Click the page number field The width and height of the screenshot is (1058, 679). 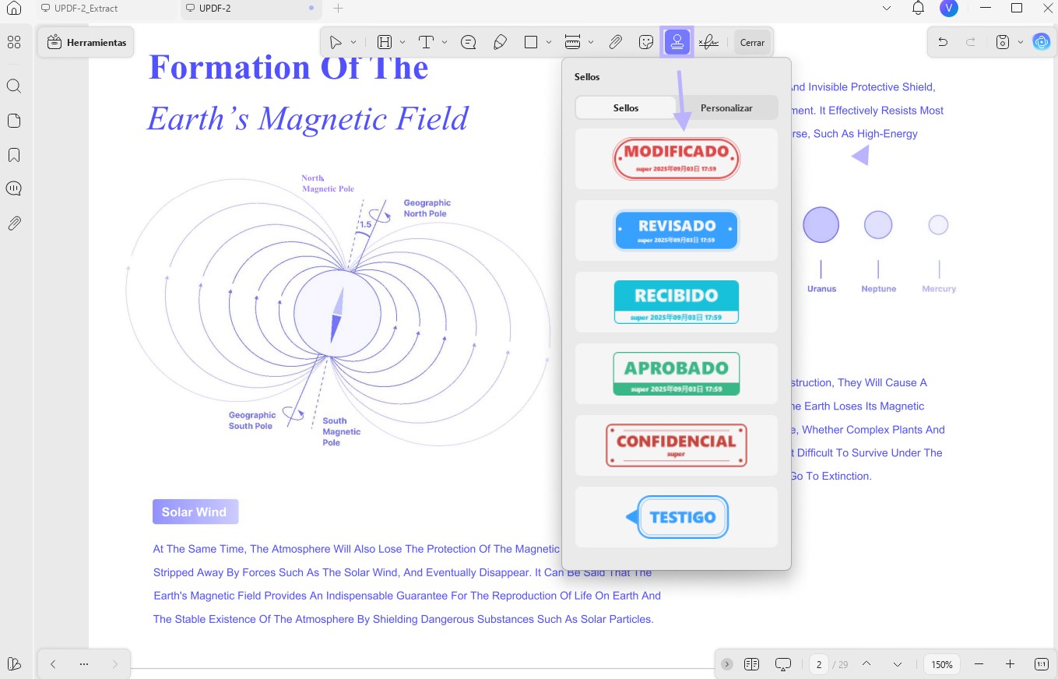[x=817, y=664]
